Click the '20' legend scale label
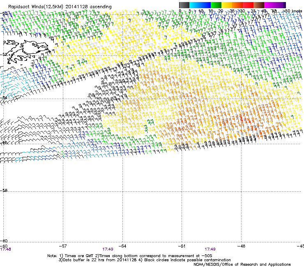The height and width of the screenshot is (267, 304). tap(221, 11)
